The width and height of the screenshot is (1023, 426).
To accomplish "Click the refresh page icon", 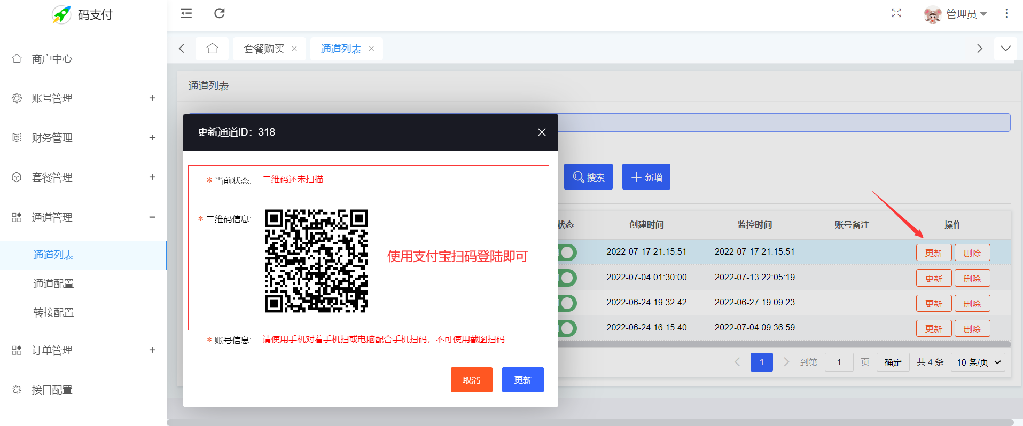I will click(220, 13).
